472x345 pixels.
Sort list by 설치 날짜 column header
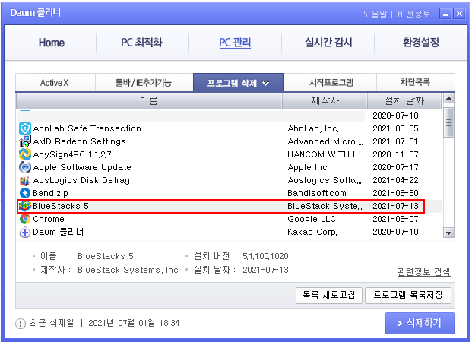(404, 100)
